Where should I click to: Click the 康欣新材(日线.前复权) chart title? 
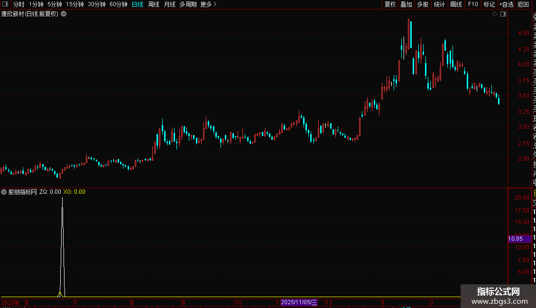click(x=30, y=14)
